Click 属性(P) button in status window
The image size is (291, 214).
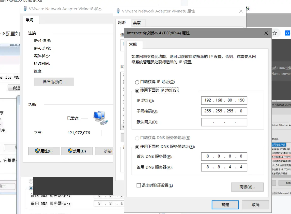pyautogui.click(x=44, y=151)
